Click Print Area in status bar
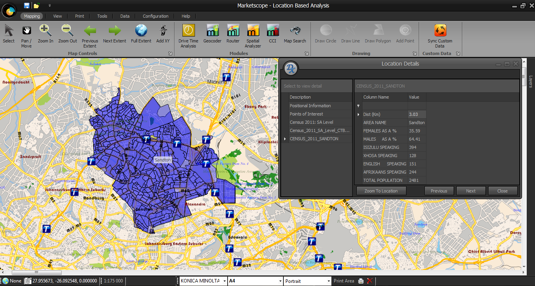 pos(344,281)
